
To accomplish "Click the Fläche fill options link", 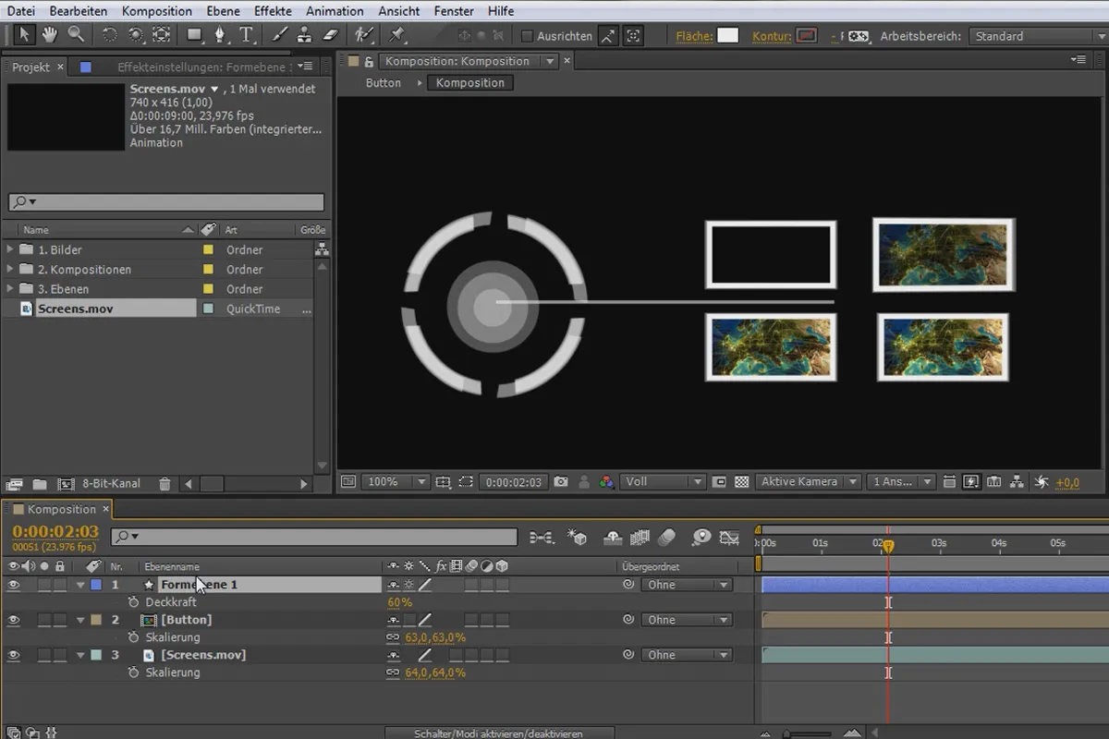I will [694, 36].
